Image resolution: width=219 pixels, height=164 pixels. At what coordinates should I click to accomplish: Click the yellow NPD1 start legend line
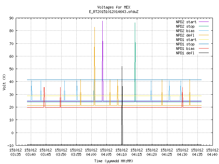point(204,40)
